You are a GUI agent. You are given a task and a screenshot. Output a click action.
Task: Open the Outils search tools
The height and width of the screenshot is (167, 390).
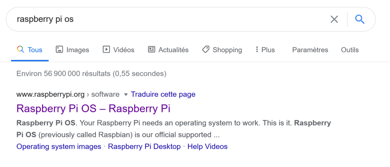(x=350, y=50)
